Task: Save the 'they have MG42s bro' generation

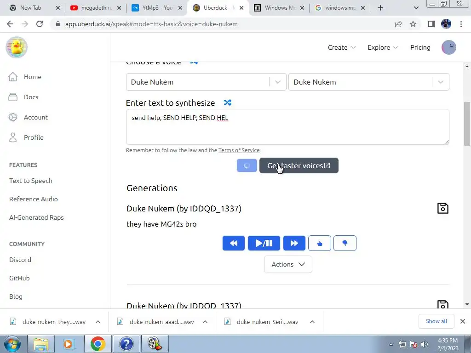Action: (443, 208)
